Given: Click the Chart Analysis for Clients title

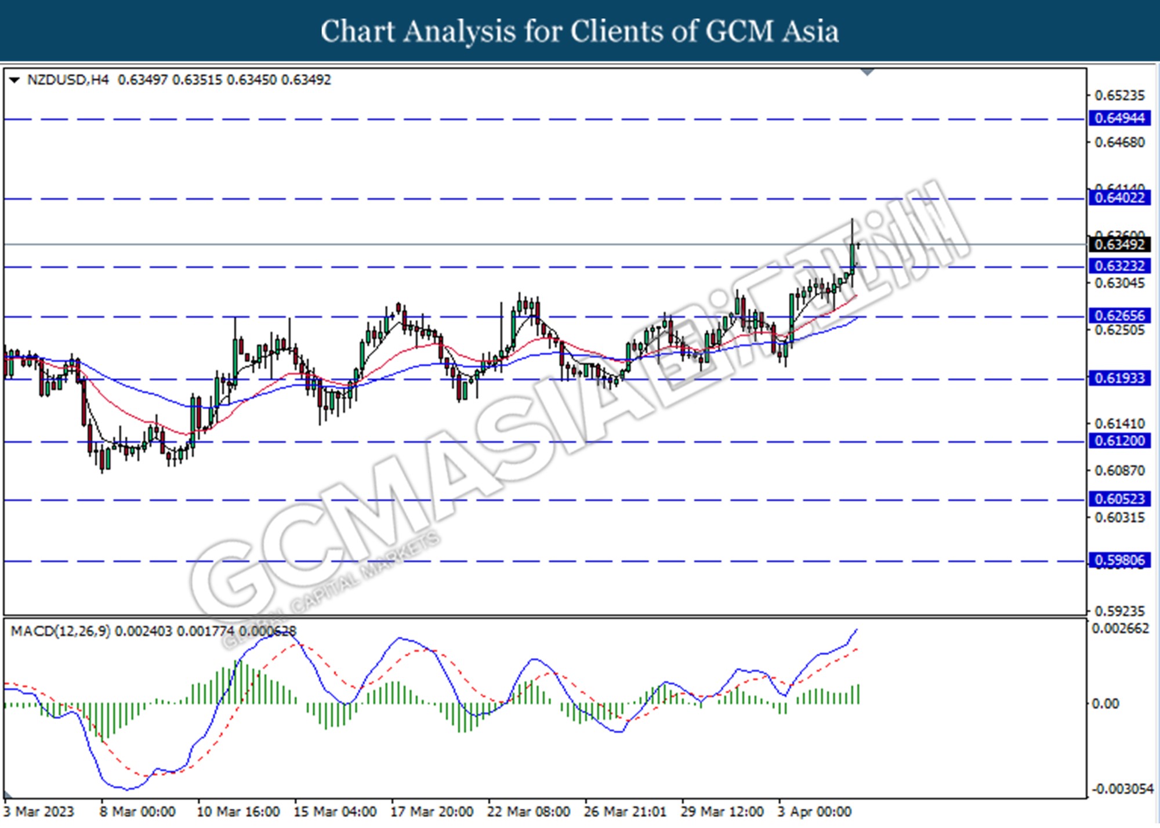Looking at the screenshot, I should (580, 31).
